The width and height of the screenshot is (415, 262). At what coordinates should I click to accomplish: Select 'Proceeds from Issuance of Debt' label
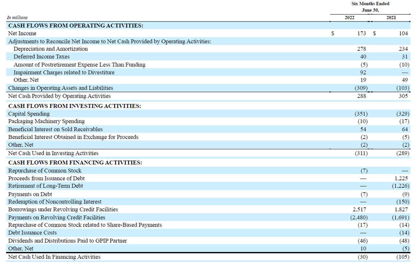click(x=46, y=179)
